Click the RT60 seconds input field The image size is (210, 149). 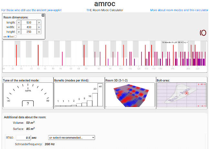[x=23, y=137]
